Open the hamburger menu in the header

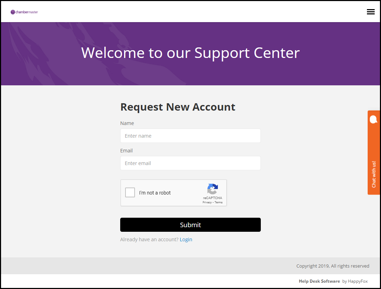[x=370, y=12]
